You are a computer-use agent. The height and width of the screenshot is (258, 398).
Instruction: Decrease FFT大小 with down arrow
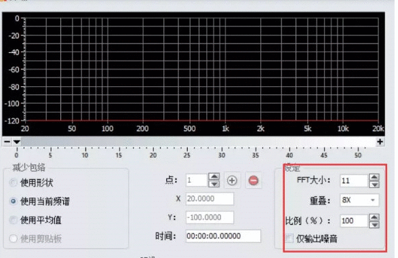(x=374, y=185)
